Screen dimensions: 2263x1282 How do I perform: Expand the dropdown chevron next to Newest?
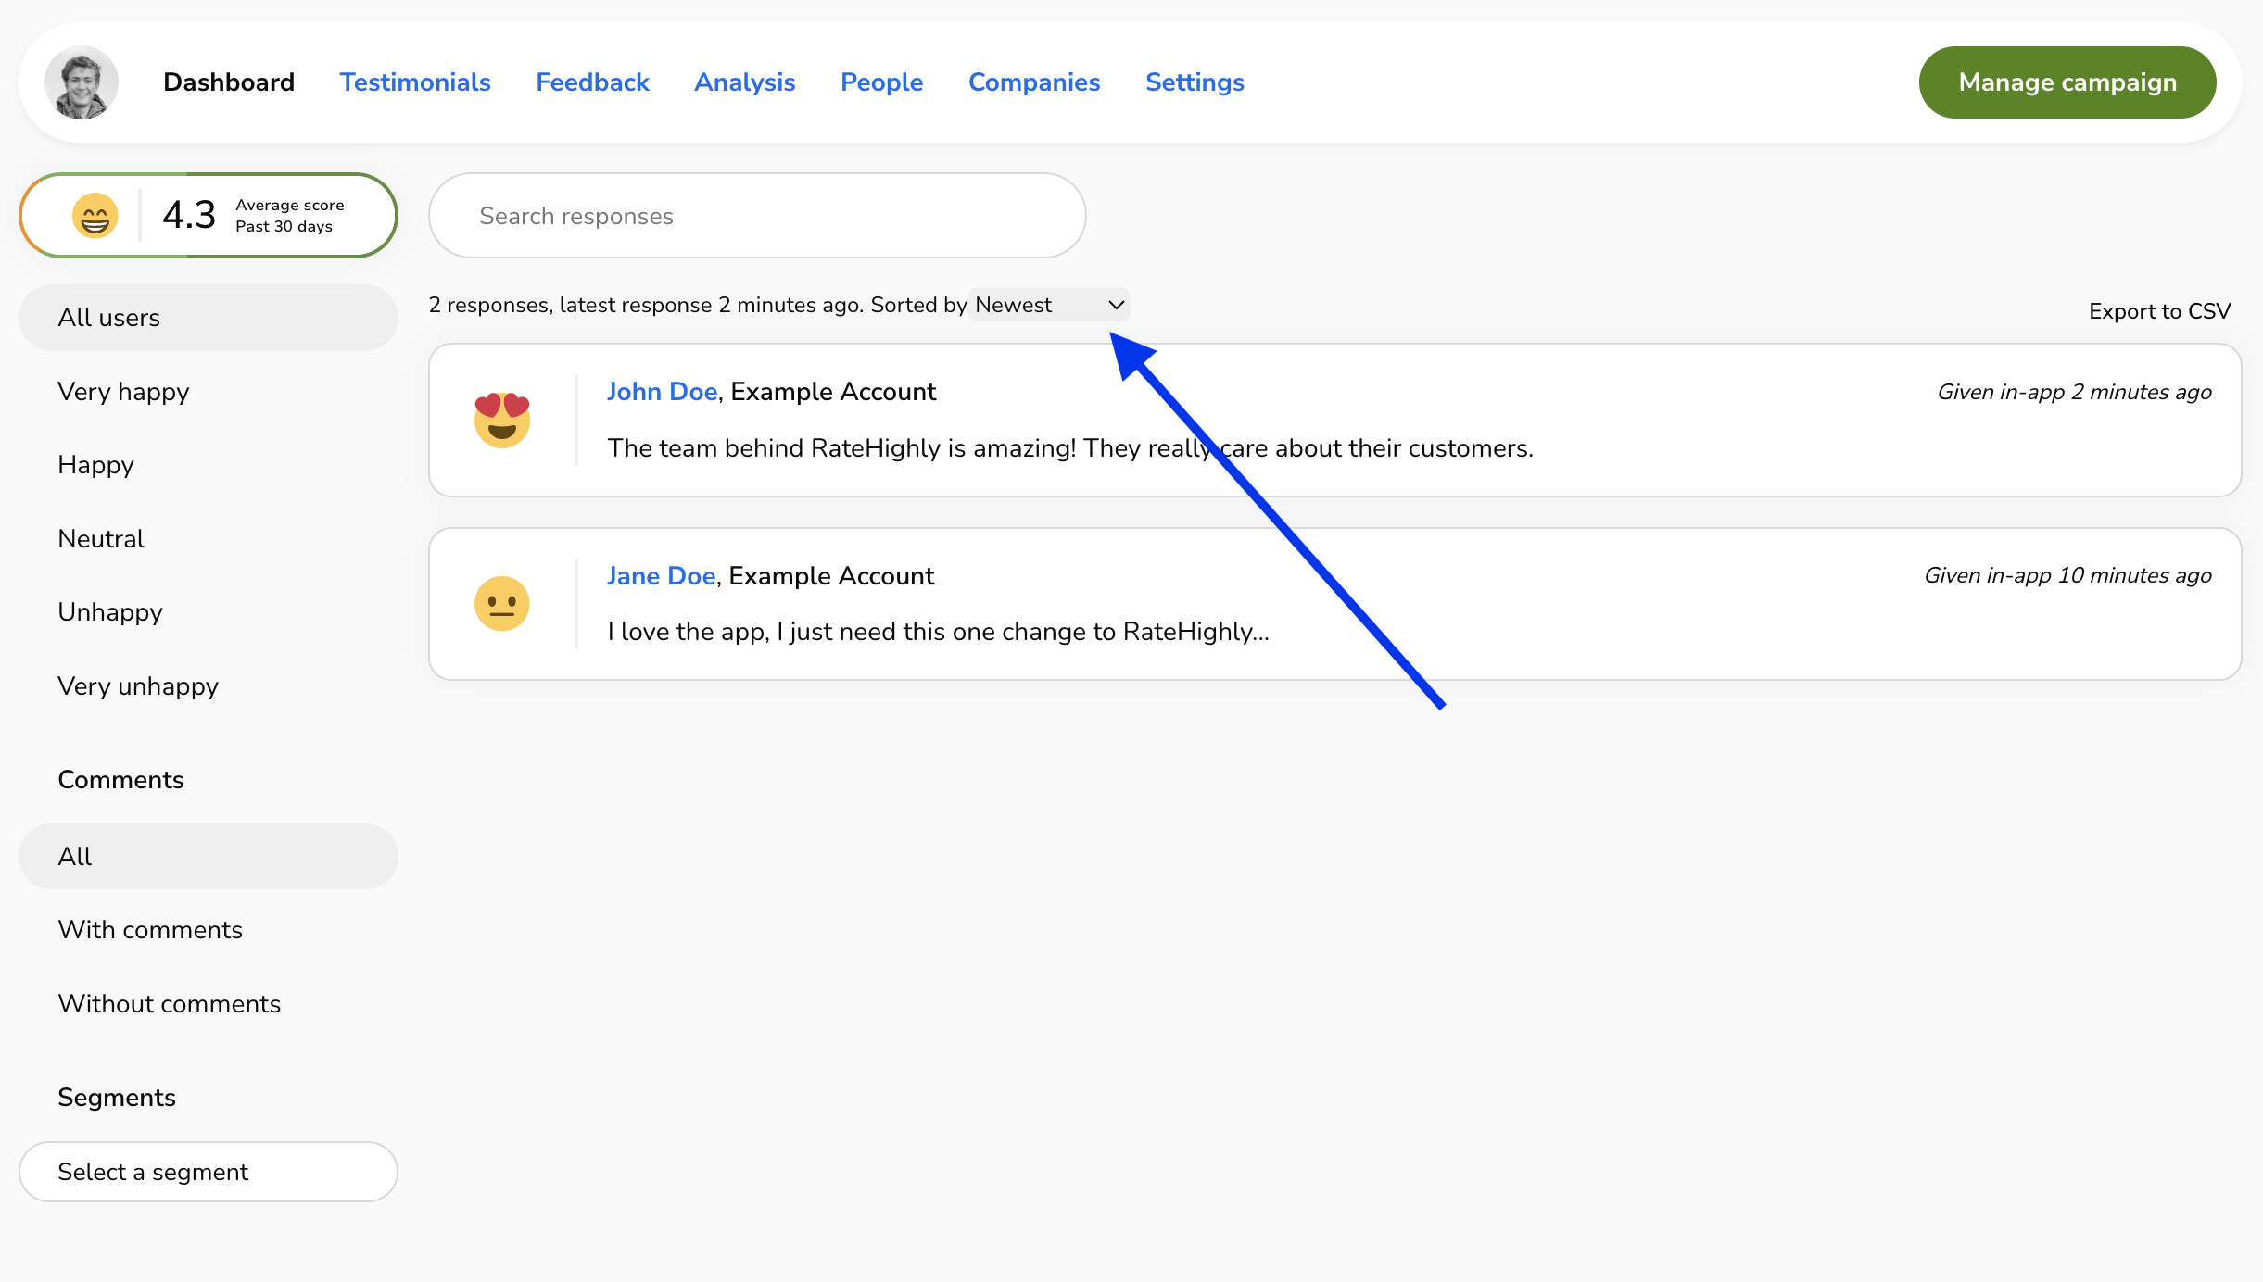click(1116, 305)
